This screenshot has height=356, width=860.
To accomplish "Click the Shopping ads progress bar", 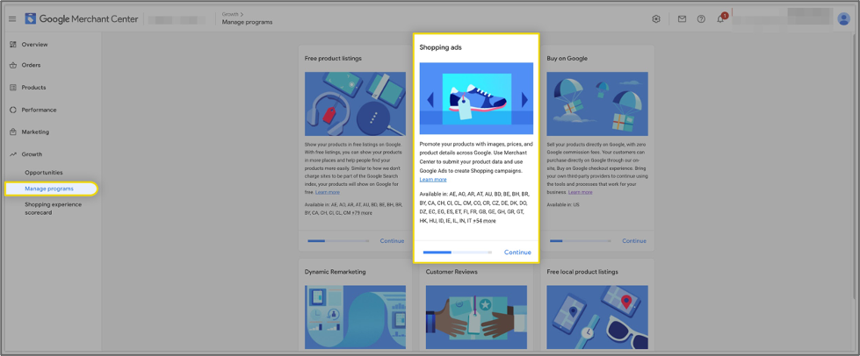I will tap(458, 253).
